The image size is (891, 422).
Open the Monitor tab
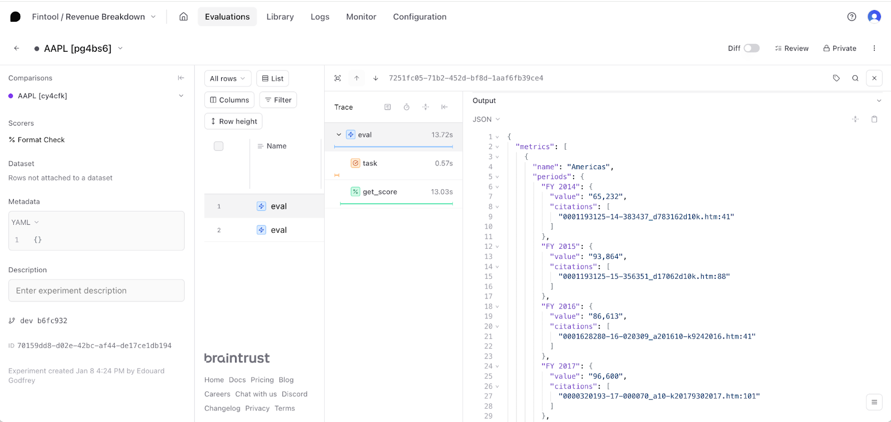coord(361,17)
